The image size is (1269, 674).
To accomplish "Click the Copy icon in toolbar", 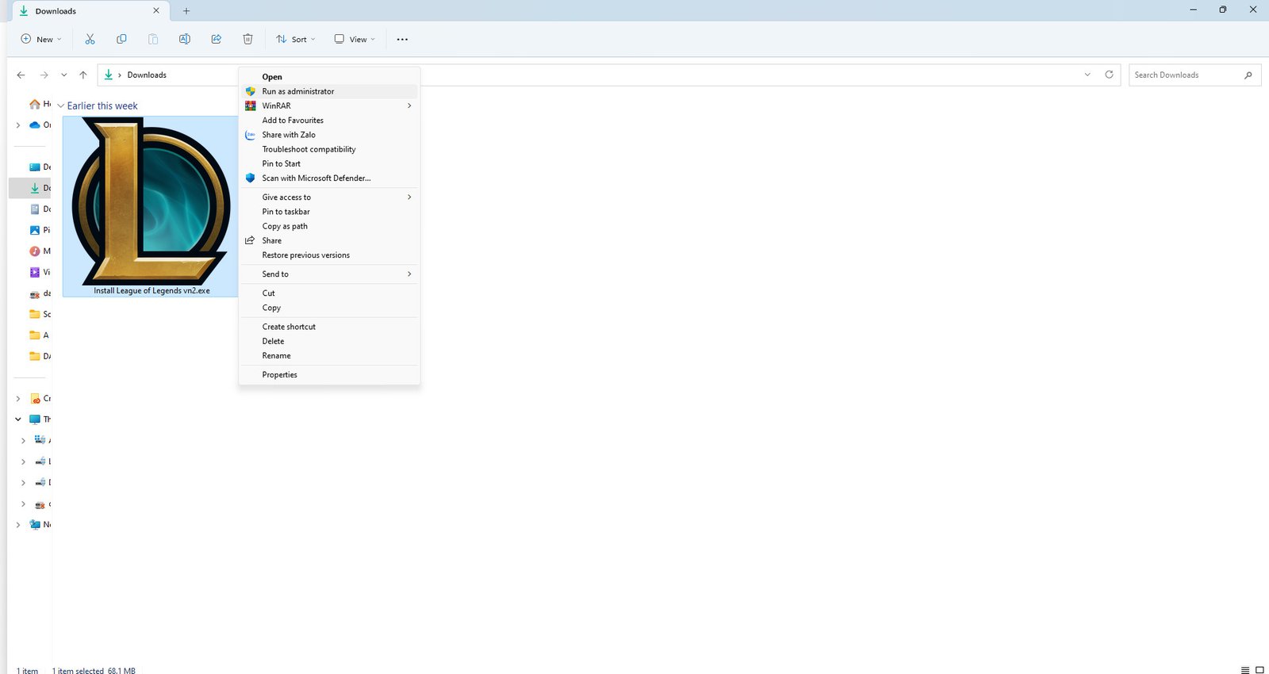I will pos(121,39).
